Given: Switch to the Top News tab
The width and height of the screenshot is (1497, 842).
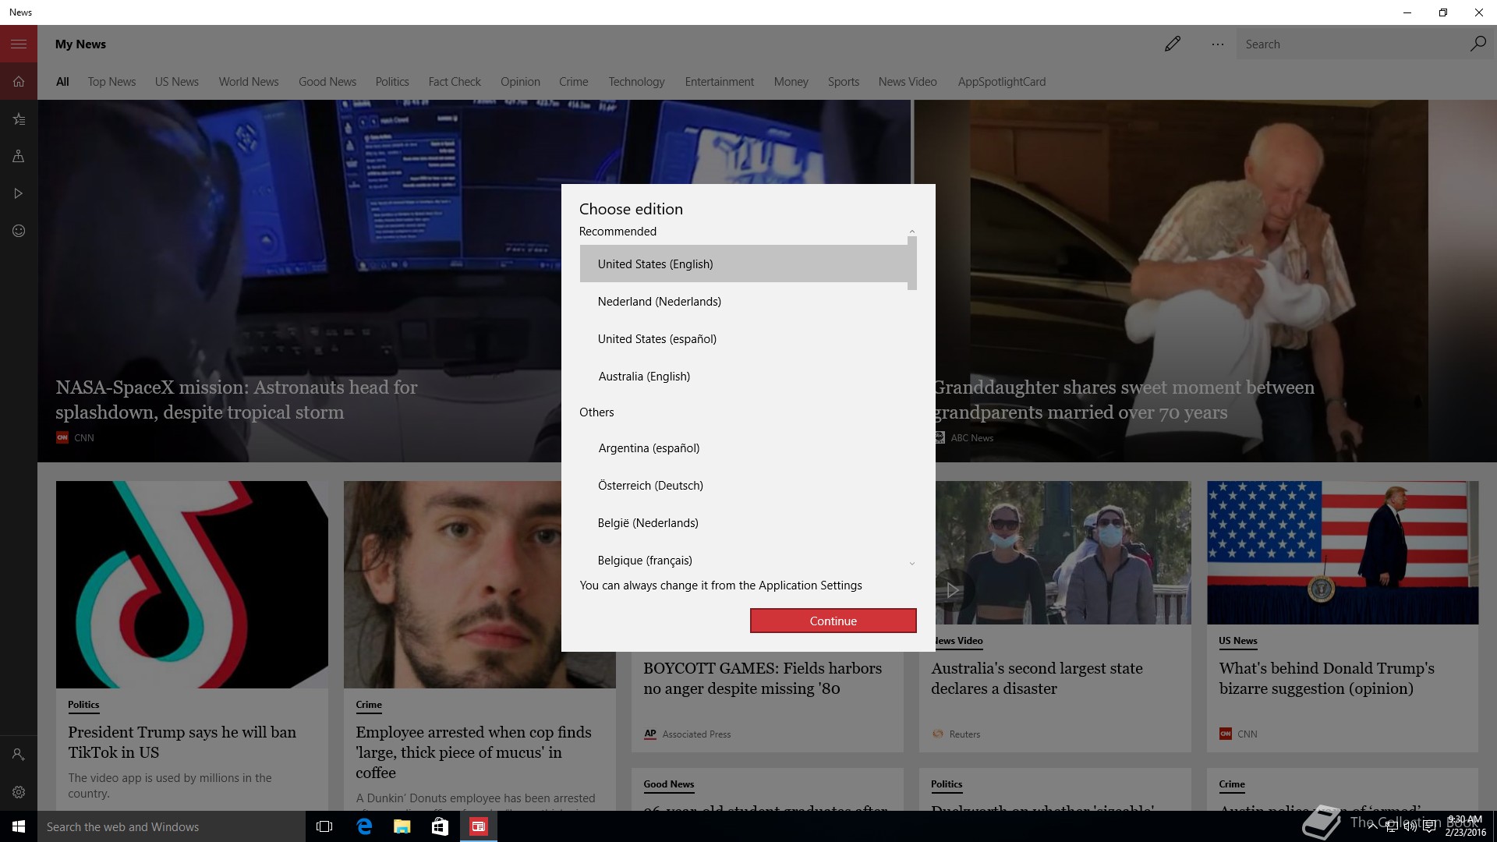Looking at the screenshot, I should (111, 82).
